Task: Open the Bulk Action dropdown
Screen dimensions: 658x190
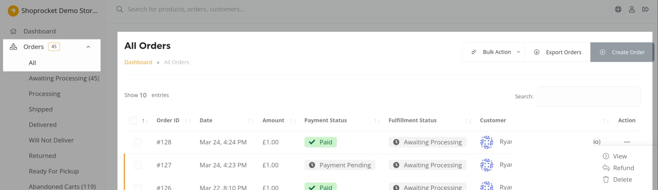Action: pyautogui.click(x=494, y=52)
